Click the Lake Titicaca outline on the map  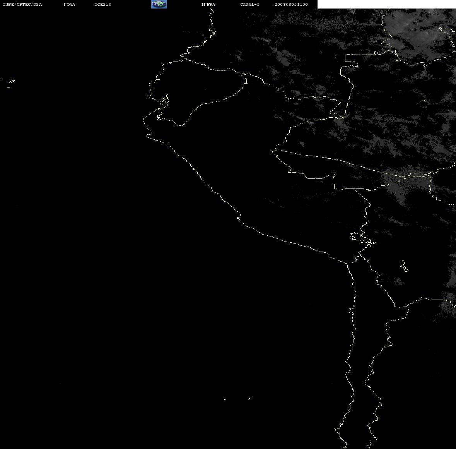(x=362, y=240)
